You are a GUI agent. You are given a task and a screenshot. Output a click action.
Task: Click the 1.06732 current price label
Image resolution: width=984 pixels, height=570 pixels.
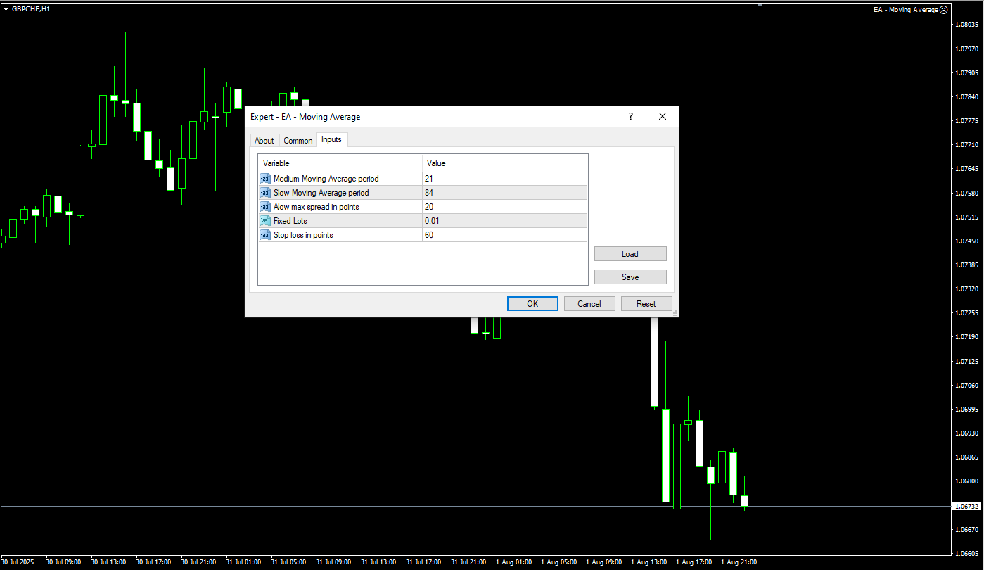(x=967, y=506)
